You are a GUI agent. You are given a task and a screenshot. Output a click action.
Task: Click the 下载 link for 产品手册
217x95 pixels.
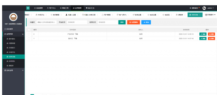tap(76, 34)
